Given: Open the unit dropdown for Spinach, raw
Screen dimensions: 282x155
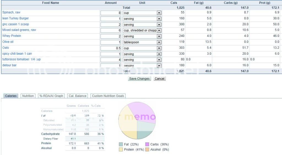Looking at the screenshot, I should tap(159, 13).
